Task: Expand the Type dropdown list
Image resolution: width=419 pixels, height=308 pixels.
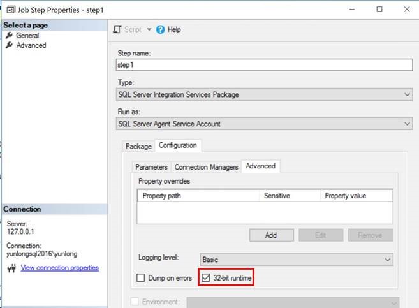Action: (408, 94)
